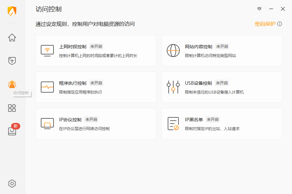Open the settings gear at bottom left
This screenshot has height=194, width=292.
coord(12,183)
